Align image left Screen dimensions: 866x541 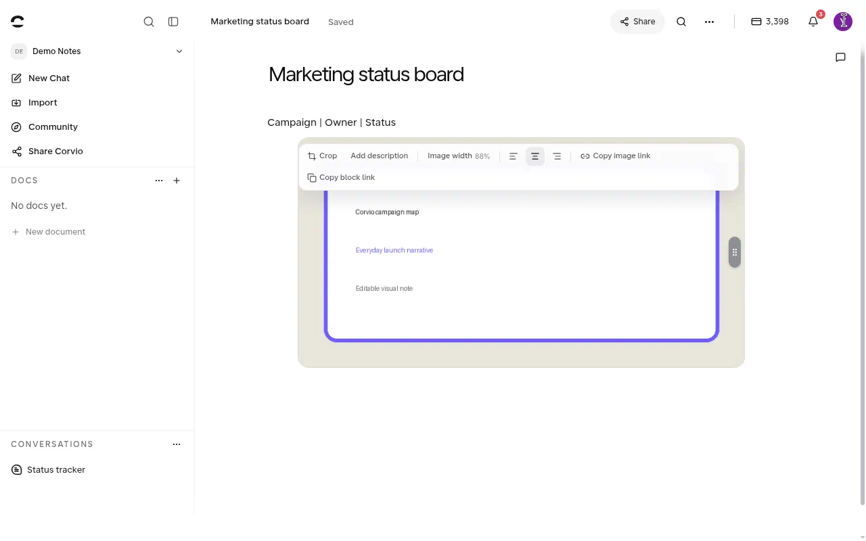pyautogui.click(x=514, y=156)
